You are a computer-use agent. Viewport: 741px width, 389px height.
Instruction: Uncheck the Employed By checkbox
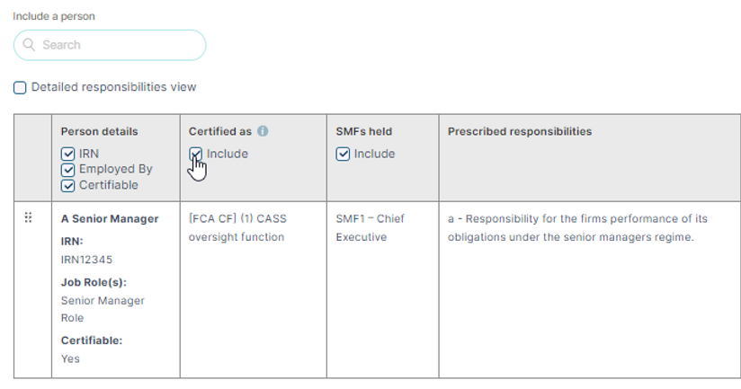[x=67, y=170]
